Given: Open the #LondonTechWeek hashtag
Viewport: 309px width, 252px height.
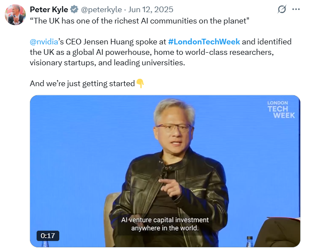Looking at the screenshot, I should tap(204, 42).
